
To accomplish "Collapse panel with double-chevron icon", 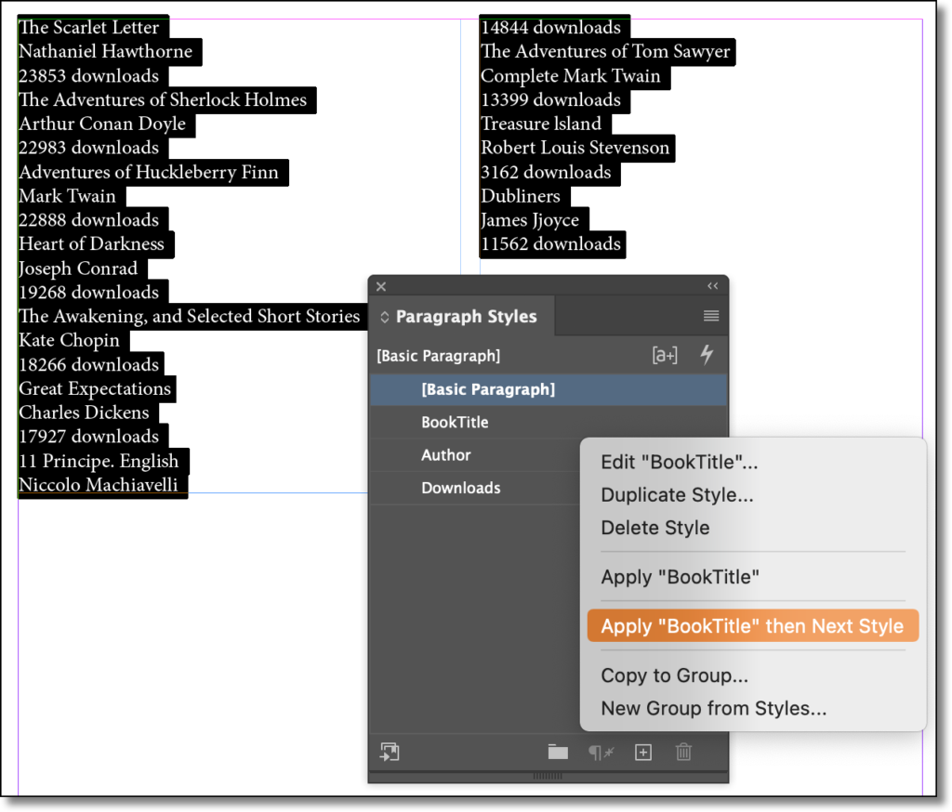I will point(713,286).
